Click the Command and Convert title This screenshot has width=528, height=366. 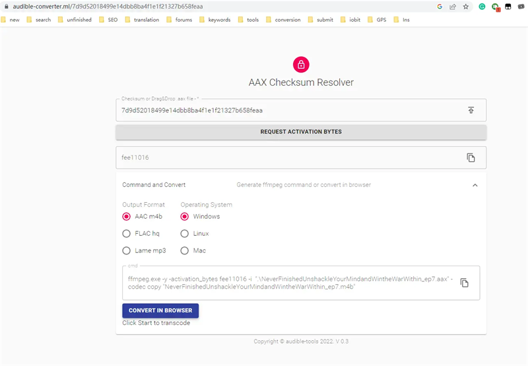tap(154, 185)
